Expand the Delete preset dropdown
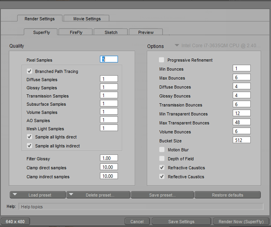This screenshot has width=271, height=227. 98,195
